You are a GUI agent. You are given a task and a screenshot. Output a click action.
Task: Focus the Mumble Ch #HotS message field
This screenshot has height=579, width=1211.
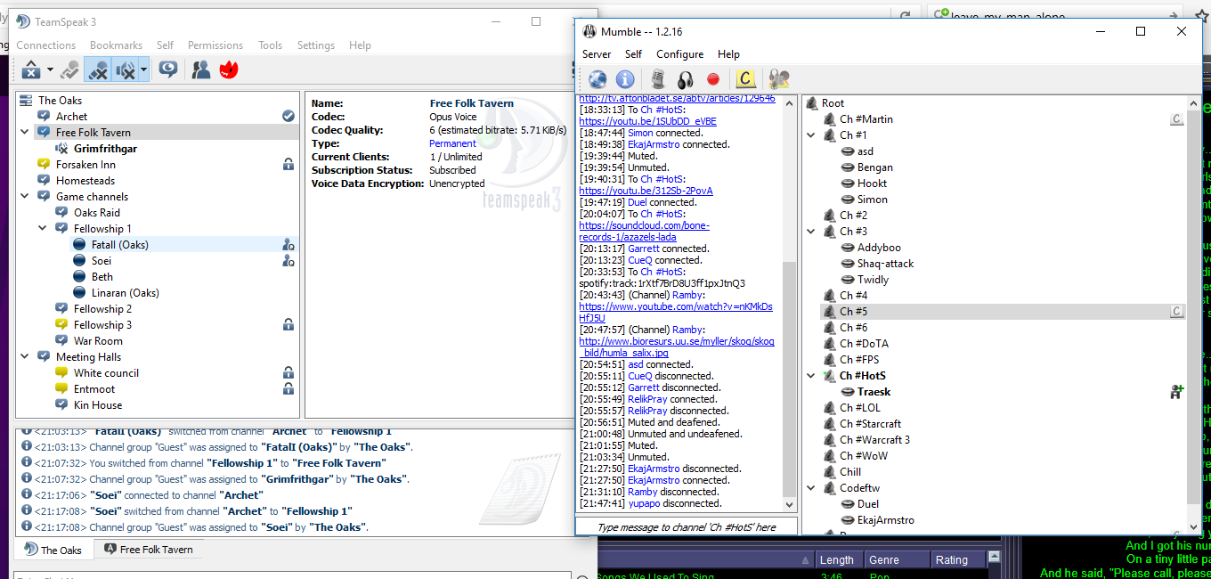(x=687, y=527)
